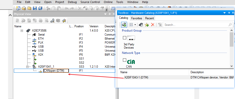Check the 3rd Party Devices checkbox
The image size is (235, 99).
(124, 38)
